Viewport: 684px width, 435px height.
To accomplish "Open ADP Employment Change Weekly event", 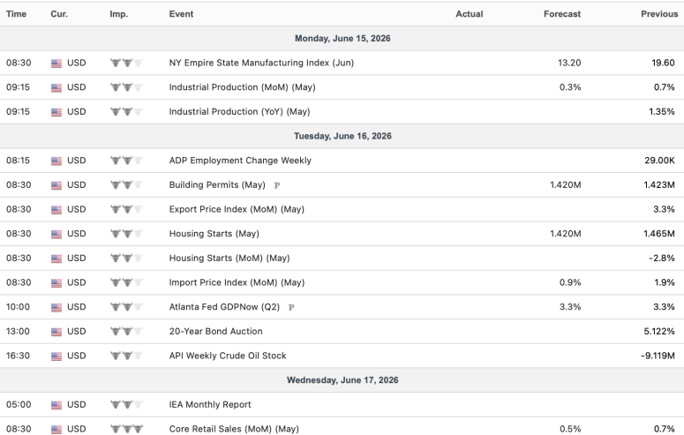I will click(x=240, y=161).
